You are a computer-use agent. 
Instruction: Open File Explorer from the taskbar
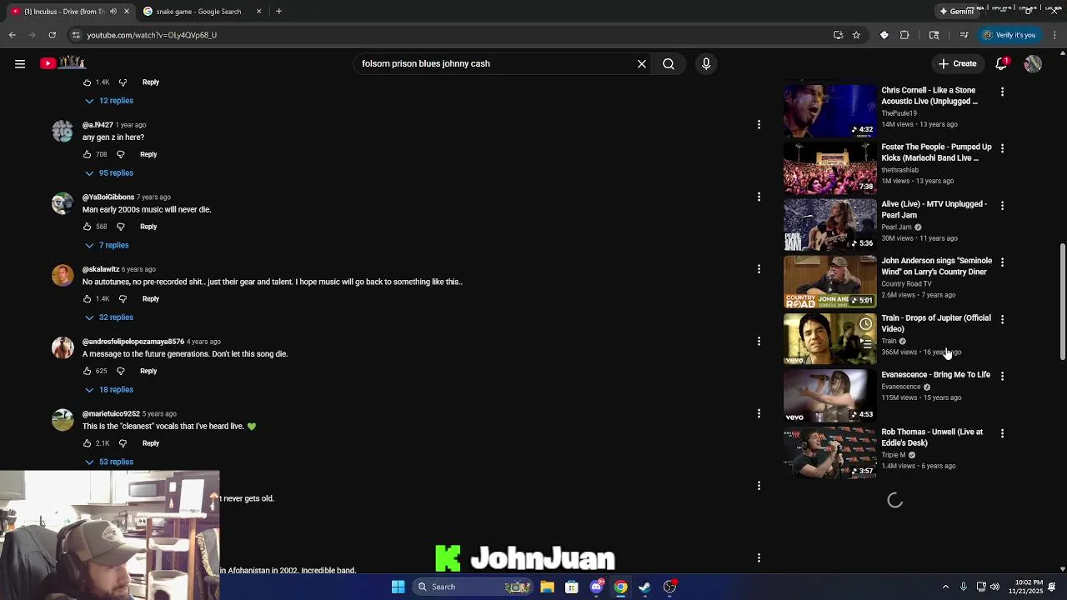pyautogui.click(x=547, y=587)
